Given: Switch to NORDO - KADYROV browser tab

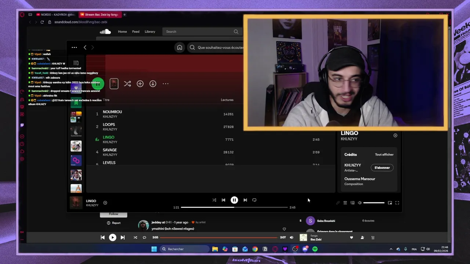Looking at the screenshot, I should pos(56,15).
